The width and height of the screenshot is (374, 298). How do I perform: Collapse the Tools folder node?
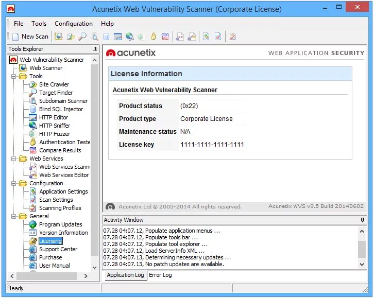pos(13,76)
